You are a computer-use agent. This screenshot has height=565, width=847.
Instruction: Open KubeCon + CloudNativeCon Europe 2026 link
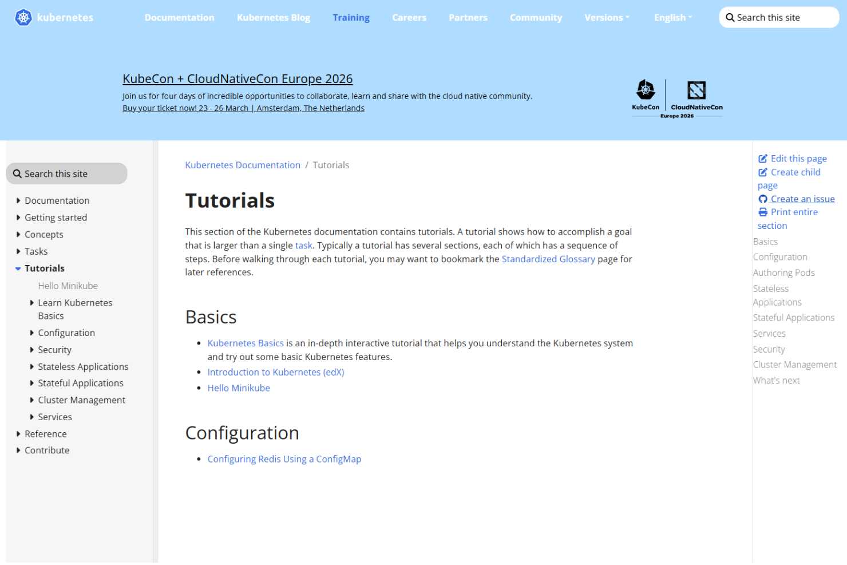238,79
